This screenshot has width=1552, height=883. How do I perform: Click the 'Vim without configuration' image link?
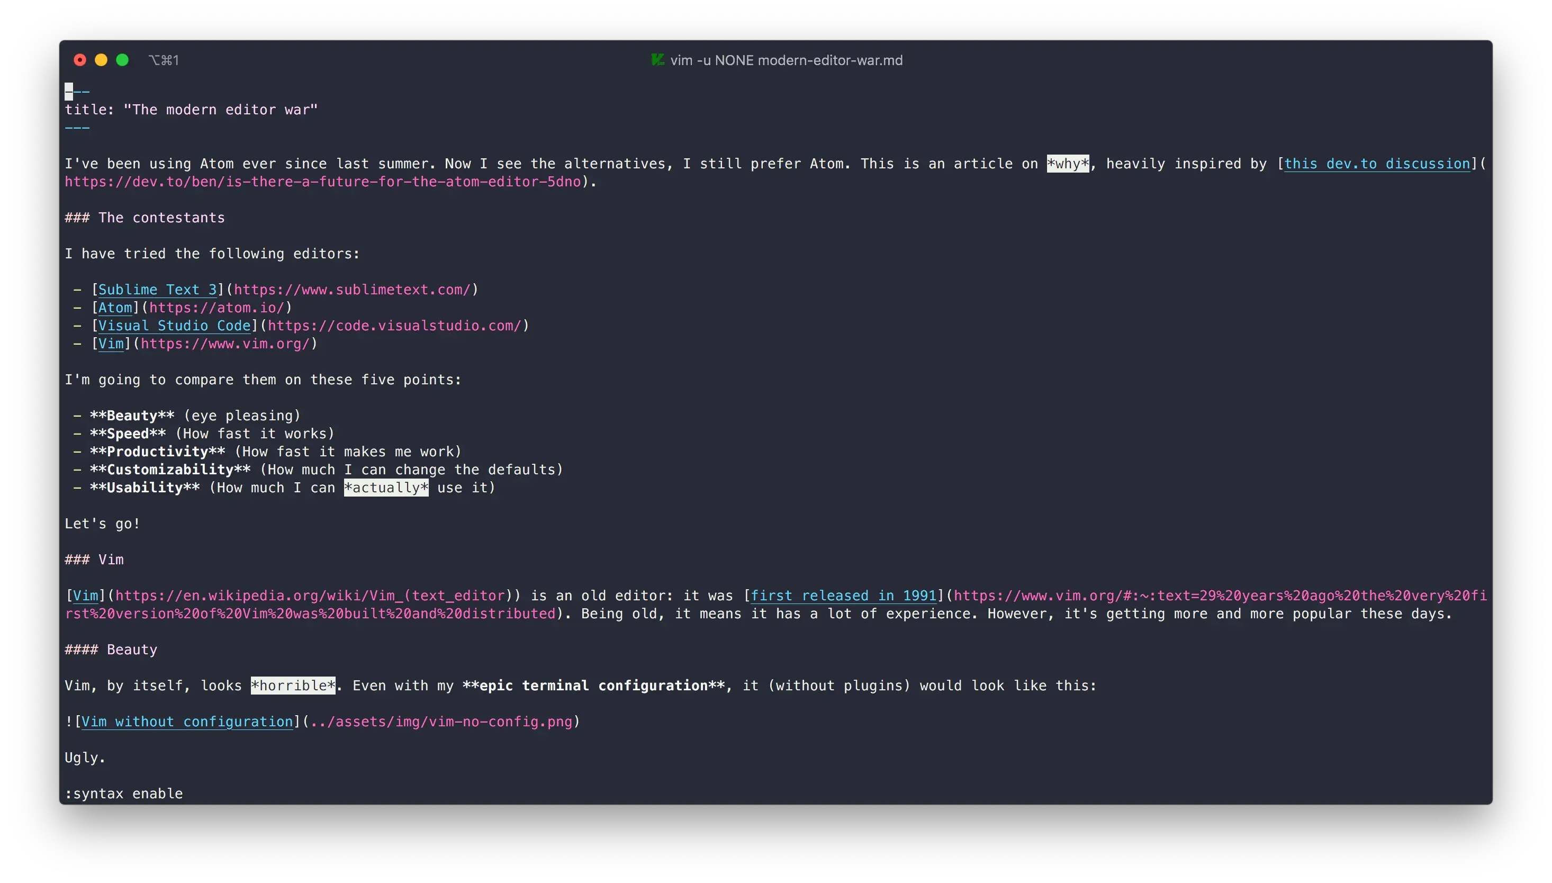[187, 722]
